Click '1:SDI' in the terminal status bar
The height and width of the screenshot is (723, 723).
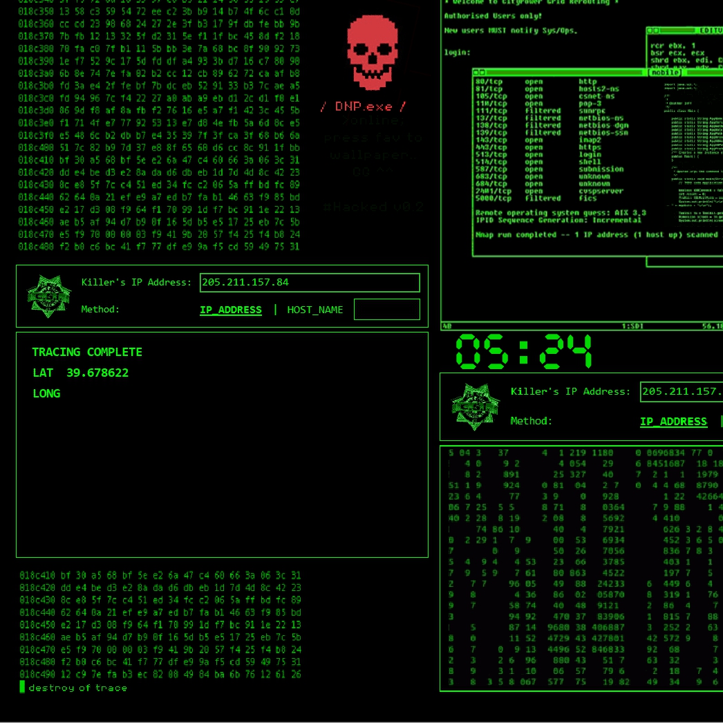[632, 326]
